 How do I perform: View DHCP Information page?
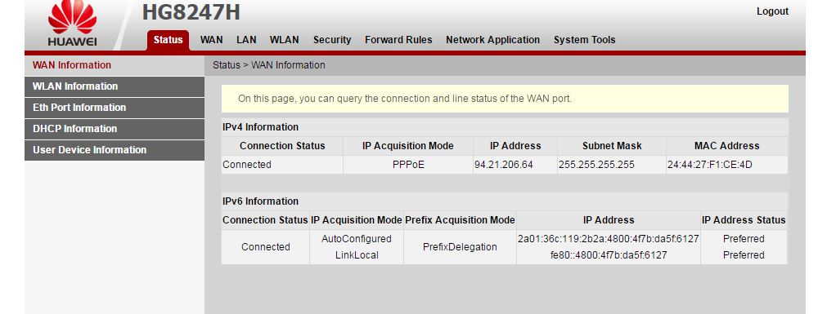tap(115, 129)
